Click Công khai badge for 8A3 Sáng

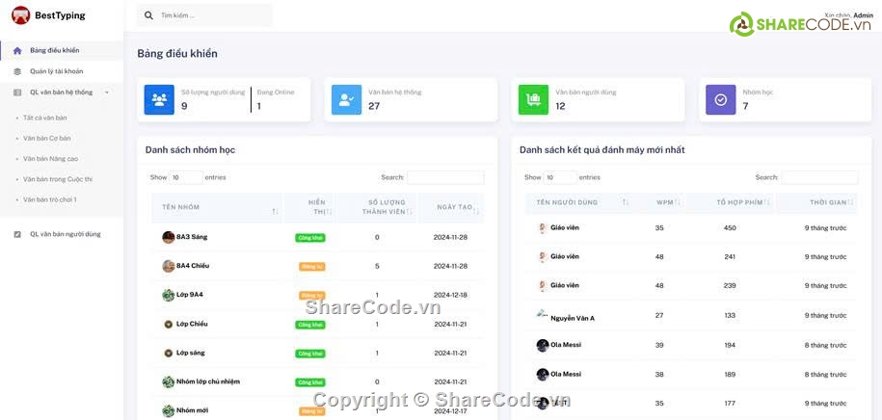[309, 238]
